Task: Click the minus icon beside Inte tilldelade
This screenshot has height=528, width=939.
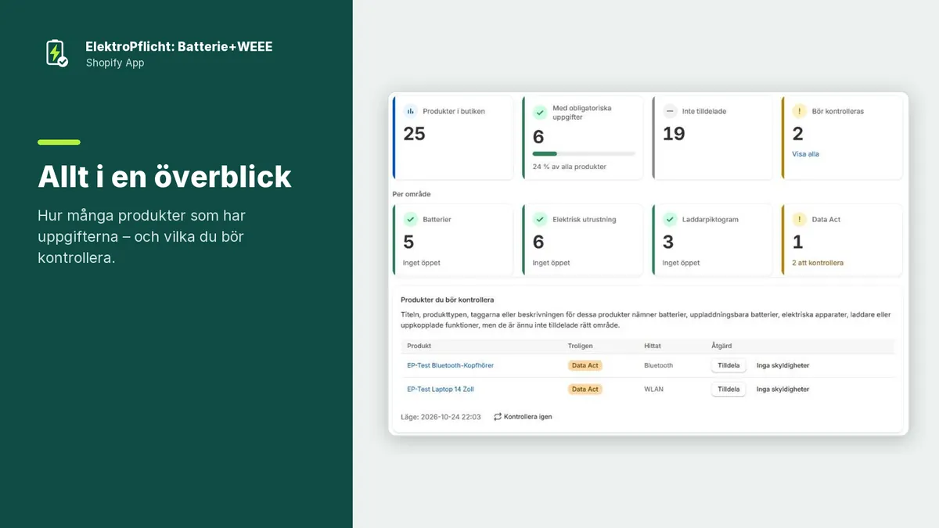Action: click(670, 111)
